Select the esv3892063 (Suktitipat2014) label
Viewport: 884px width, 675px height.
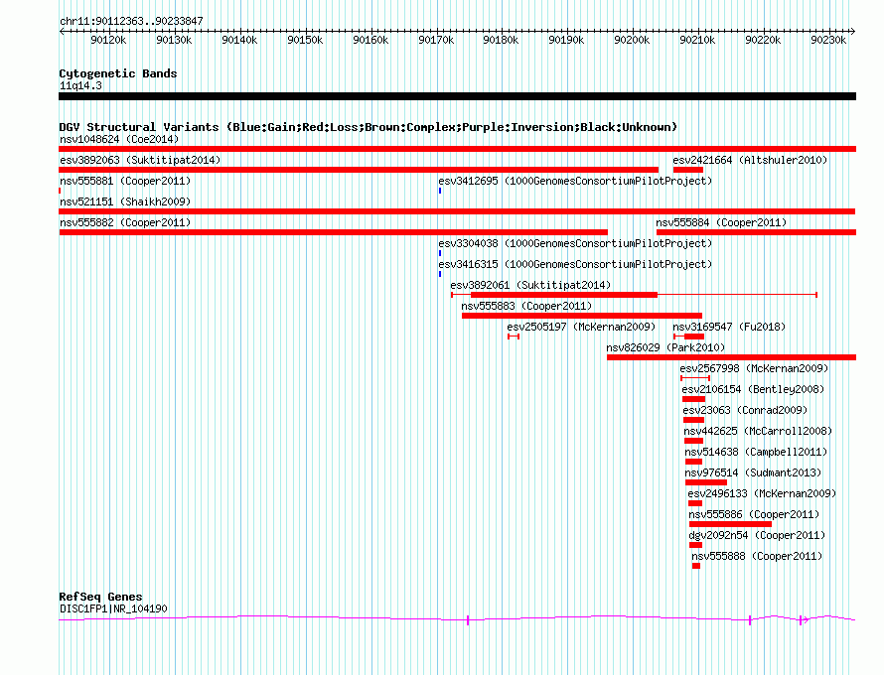140,160
